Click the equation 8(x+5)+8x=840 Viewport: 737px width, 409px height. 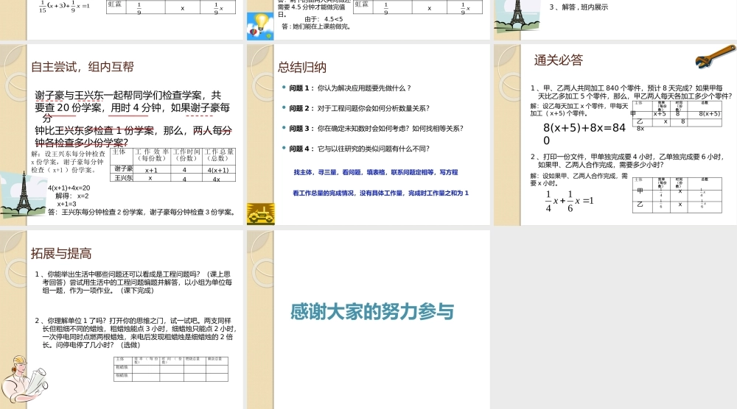[584, 134]
